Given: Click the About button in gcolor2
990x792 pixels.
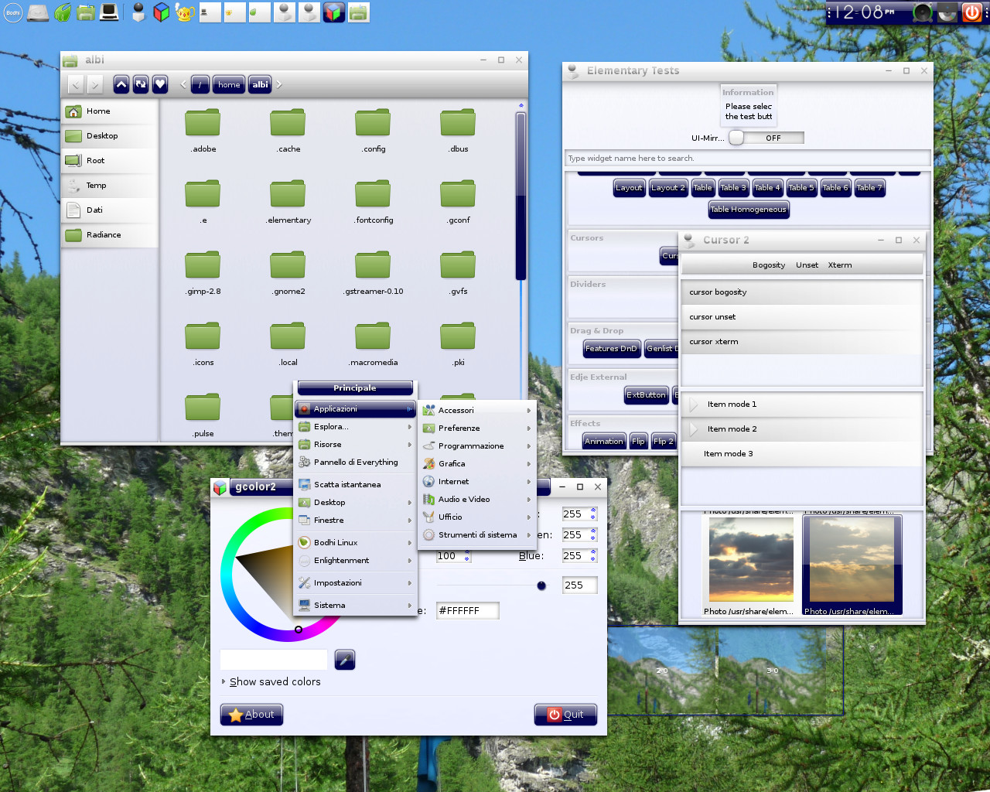Looking at the screenshot, I should click(x=251, y=715).
